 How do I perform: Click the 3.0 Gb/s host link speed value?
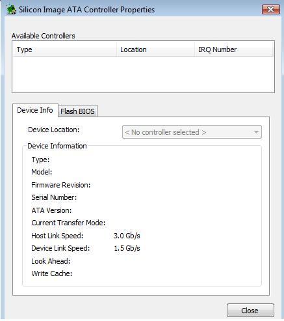pos(127,236)
